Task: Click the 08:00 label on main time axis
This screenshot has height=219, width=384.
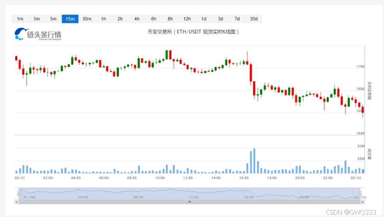Action: (x=132, y=178)
